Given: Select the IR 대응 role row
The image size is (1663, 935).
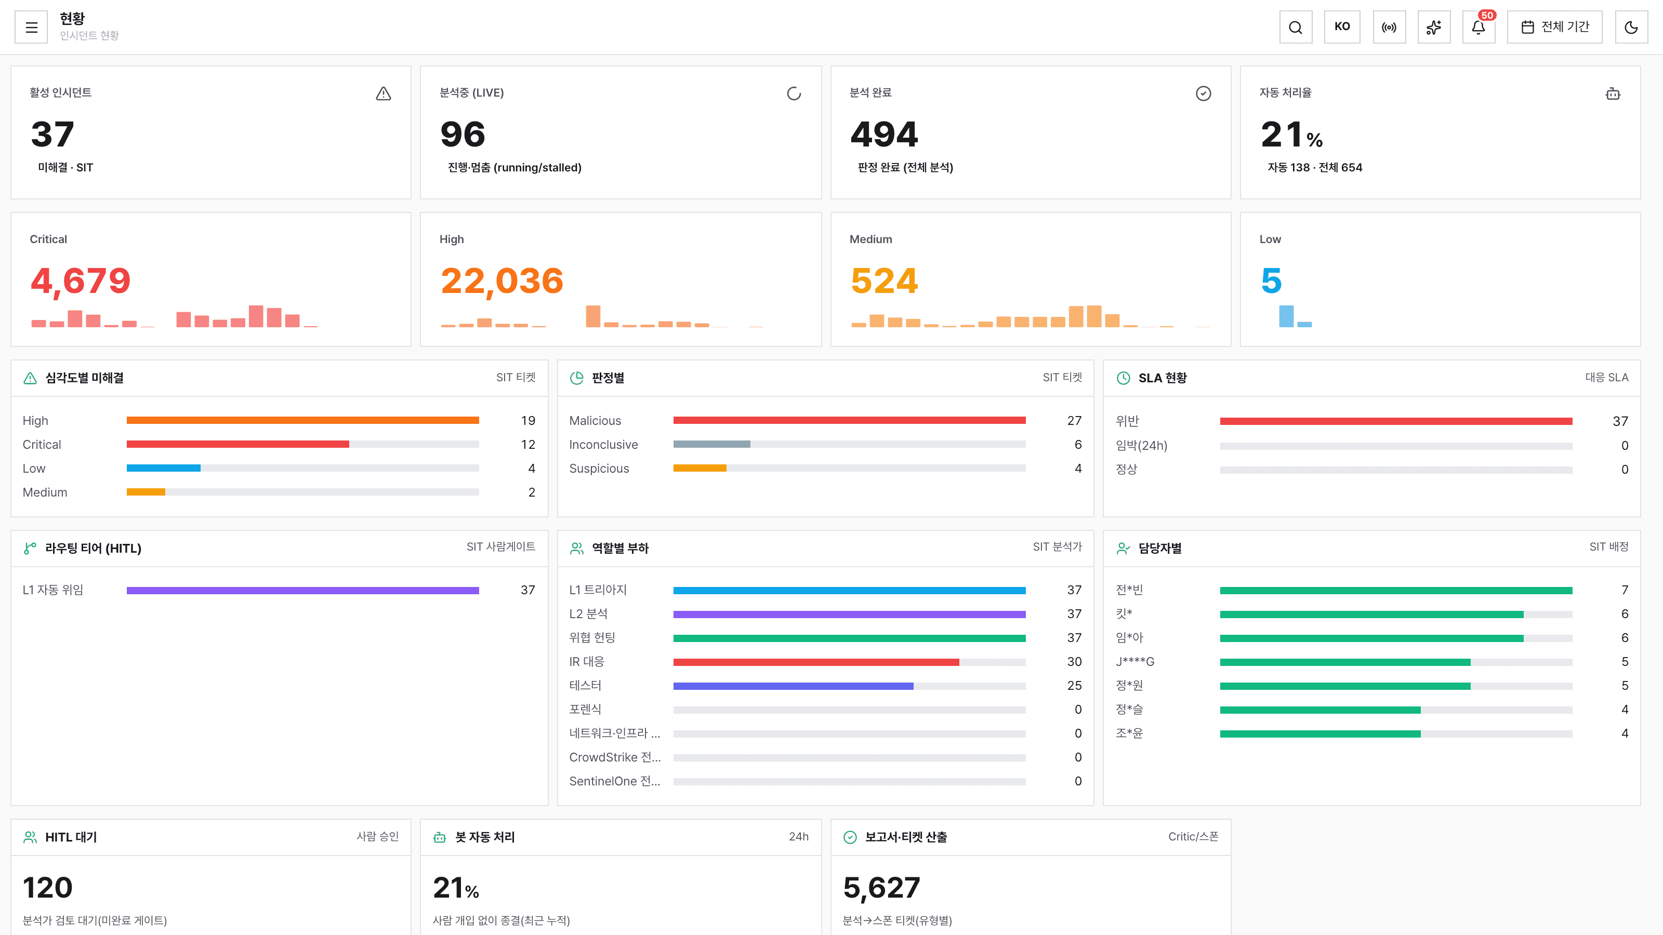Looking at the screenshot, I should coord(825,662).
